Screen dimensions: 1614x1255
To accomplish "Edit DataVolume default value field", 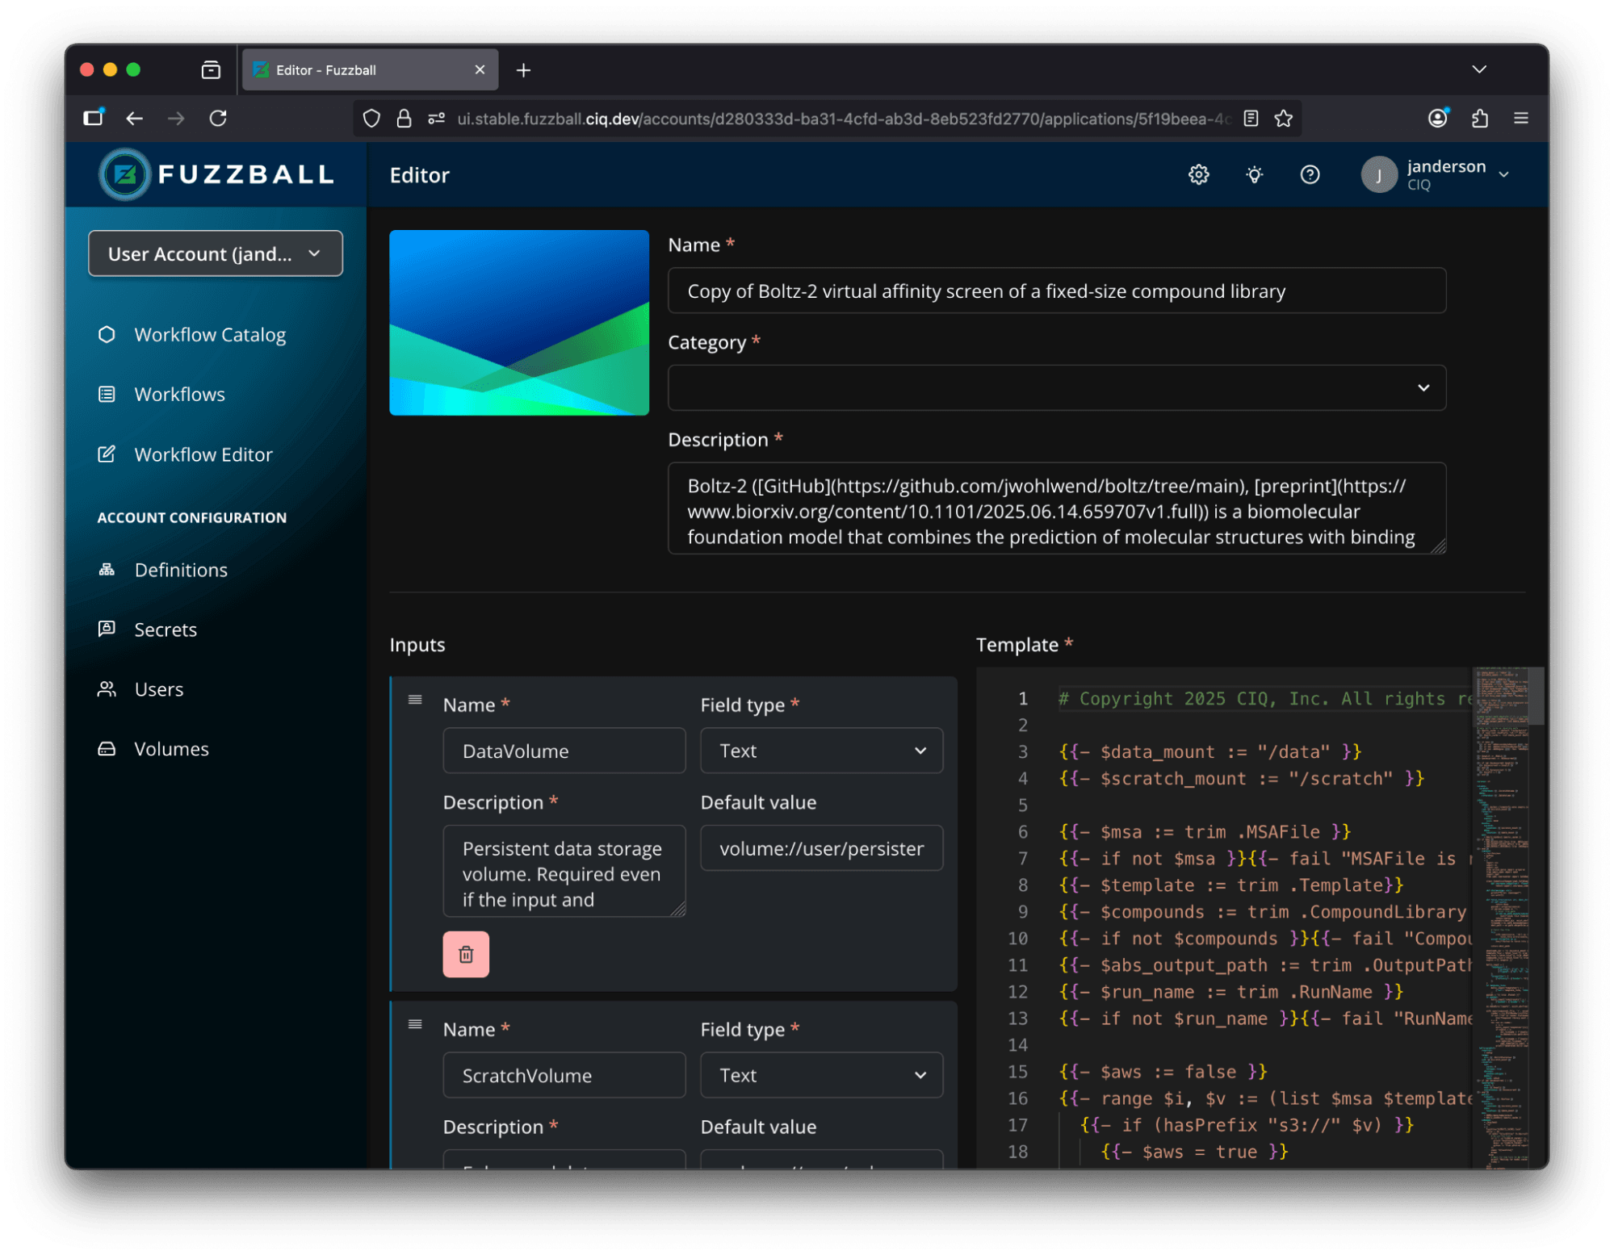I will 821,847.
